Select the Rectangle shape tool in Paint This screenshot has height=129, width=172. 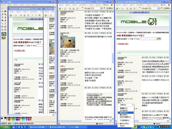[x=2, y=27]
